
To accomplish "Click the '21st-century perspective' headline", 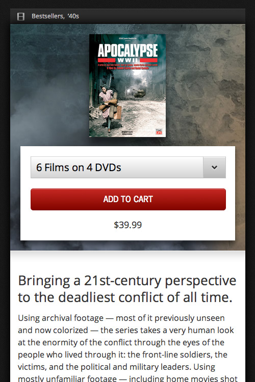I will [127, 289].
